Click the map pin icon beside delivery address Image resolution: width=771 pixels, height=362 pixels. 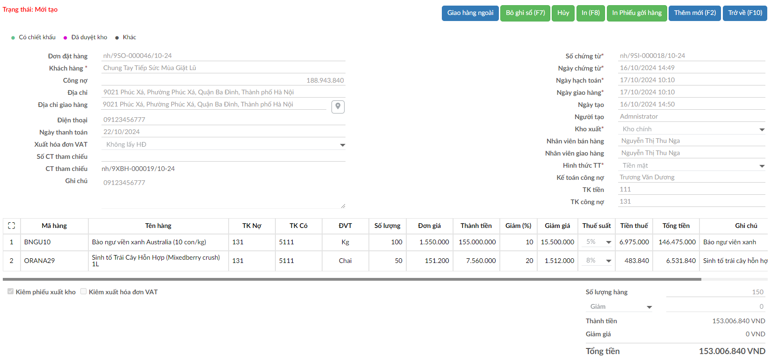coord(338,106)
